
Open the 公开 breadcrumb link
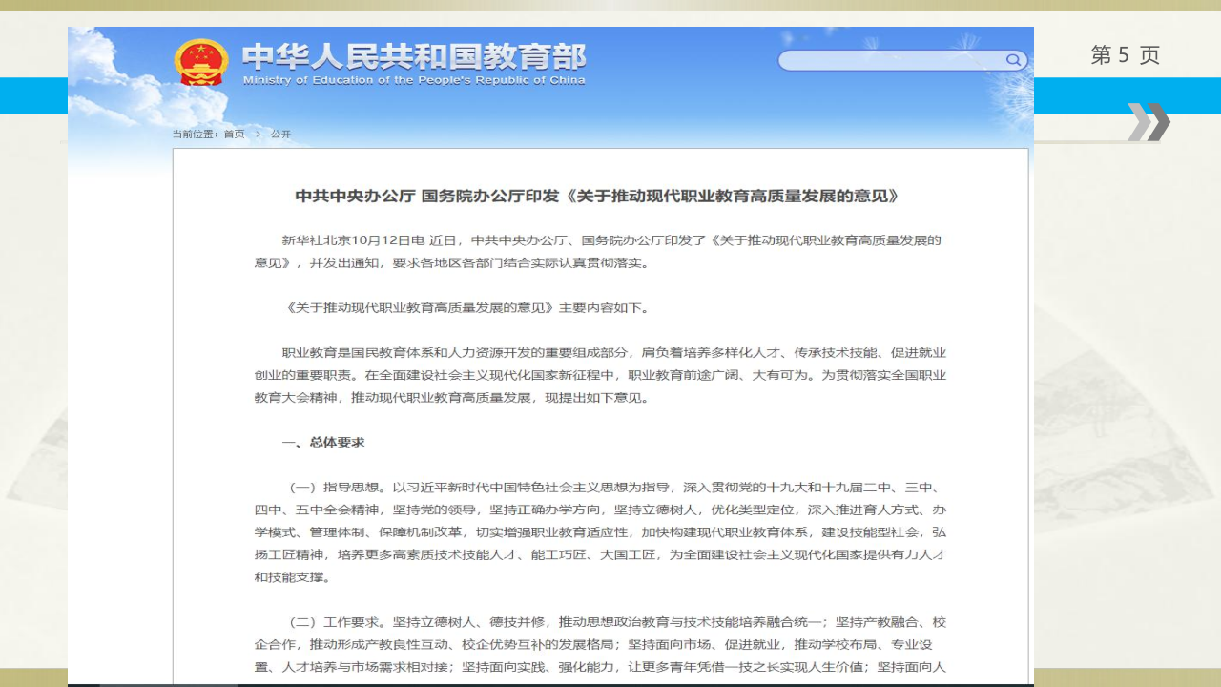(x=280, y=135)
